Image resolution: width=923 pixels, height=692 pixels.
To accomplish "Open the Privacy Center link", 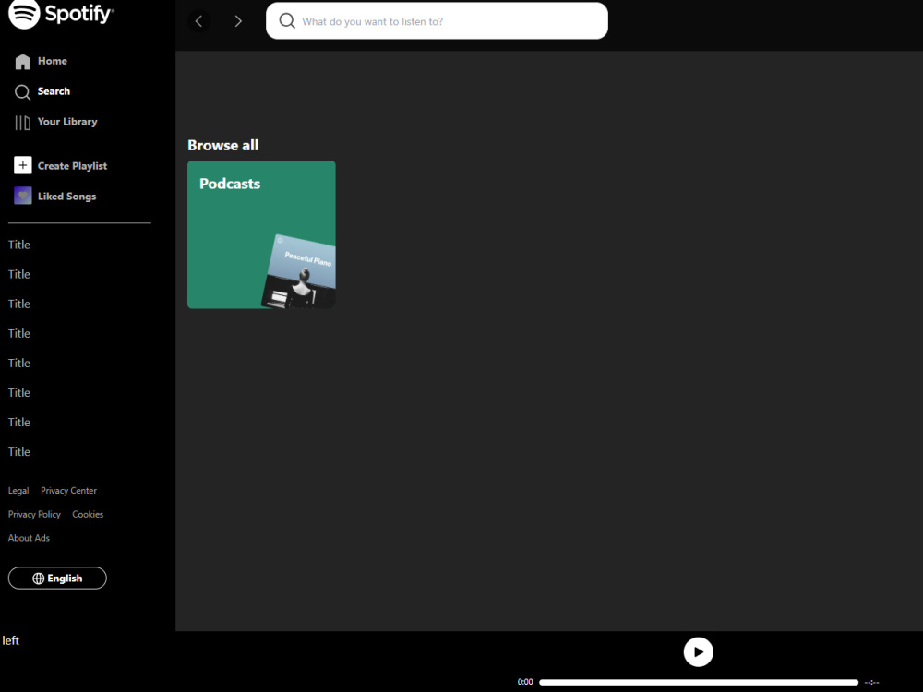I will pos(69,491).
